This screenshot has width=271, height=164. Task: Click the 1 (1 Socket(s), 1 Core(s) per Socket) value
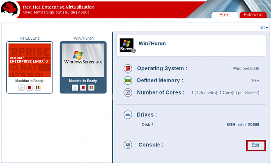pos(225,92)
